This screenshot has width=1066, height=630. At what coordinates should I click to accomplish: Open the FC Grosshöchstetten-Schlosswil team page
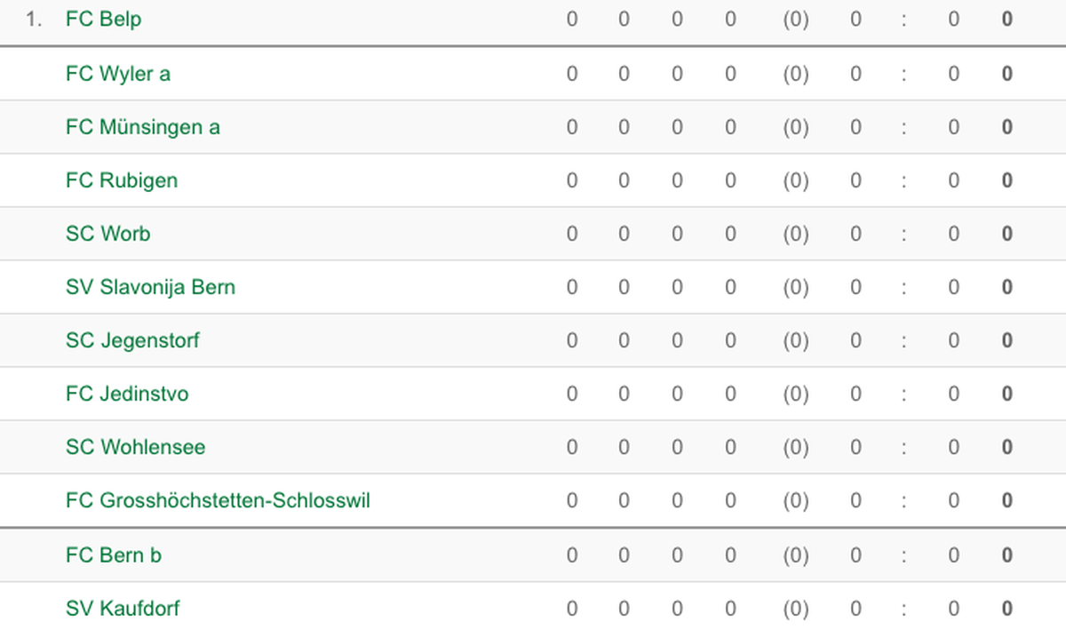218,500
